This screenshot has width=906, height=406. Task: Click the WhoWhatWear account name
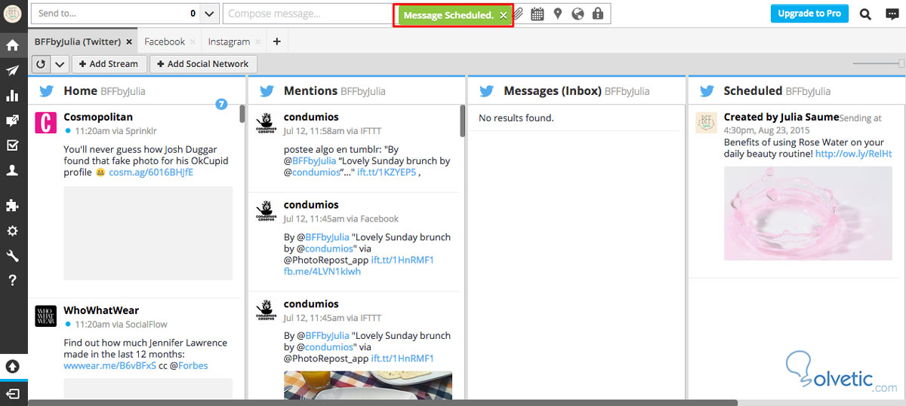click(101, 310)
